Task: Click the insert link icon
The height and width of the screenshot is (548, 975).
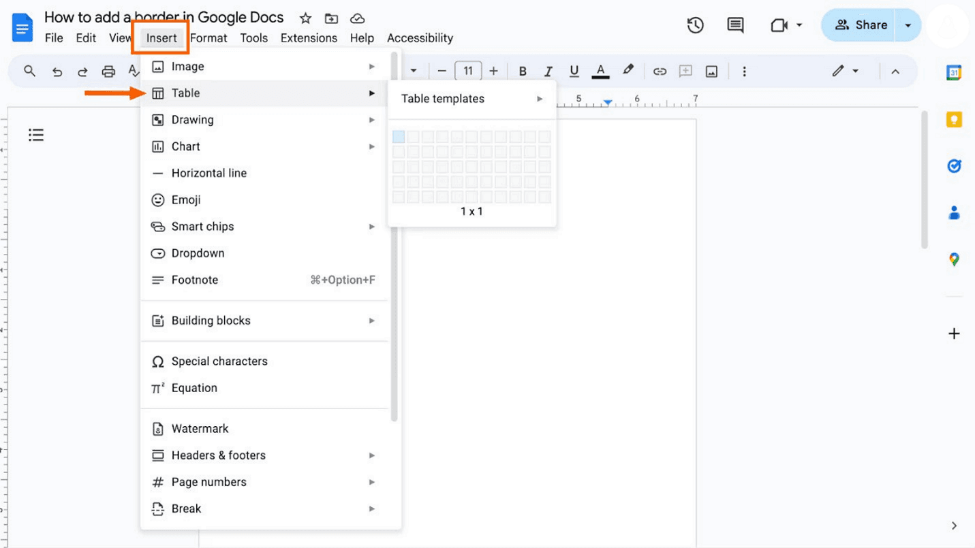Action: click(660, 71)
